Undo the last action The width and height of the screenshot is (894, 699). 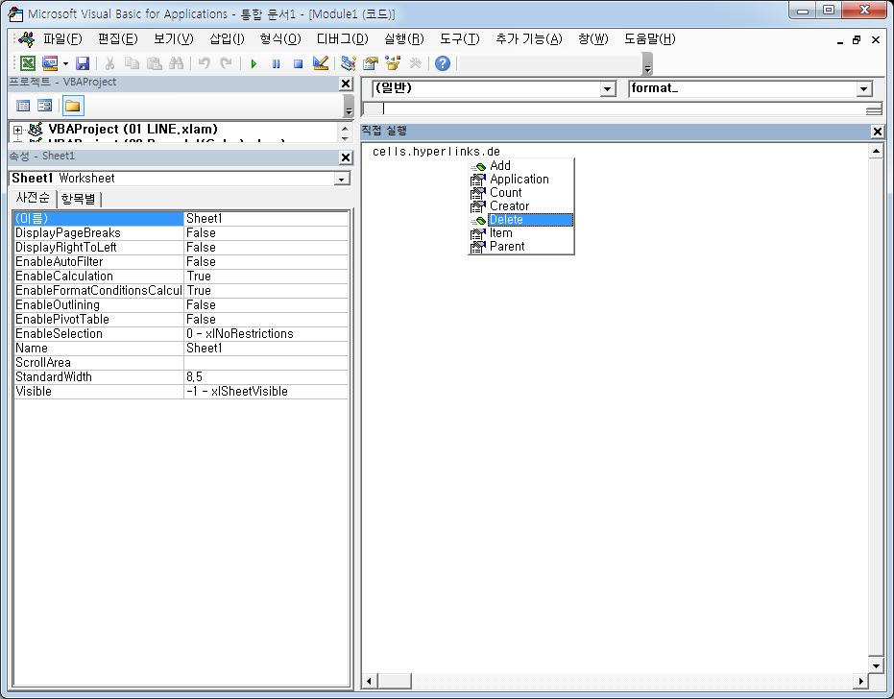click(205, 63)
